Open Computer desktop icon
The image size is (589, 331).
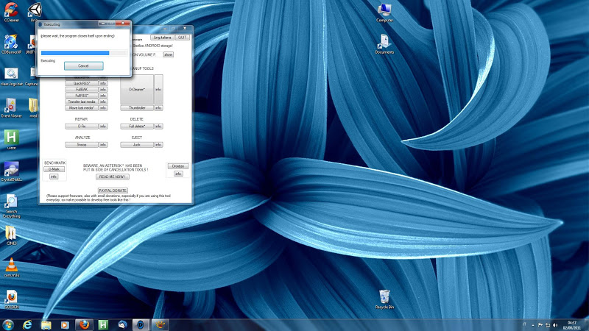pos(384,10)
